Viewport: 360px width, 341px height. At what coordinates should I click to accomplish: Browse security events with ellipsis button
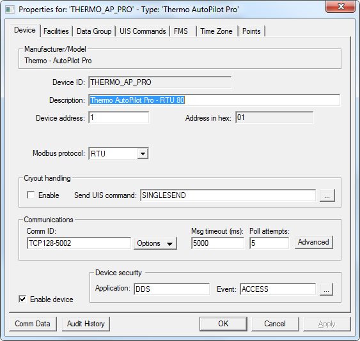(326, 289)
